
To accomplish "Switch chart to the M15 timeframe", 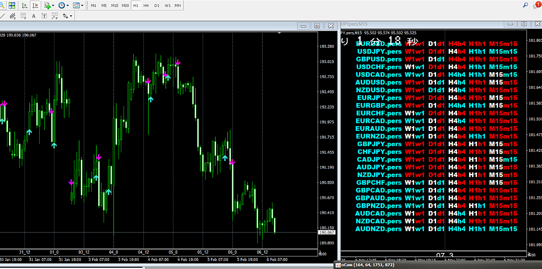I will tap(115, 5).
